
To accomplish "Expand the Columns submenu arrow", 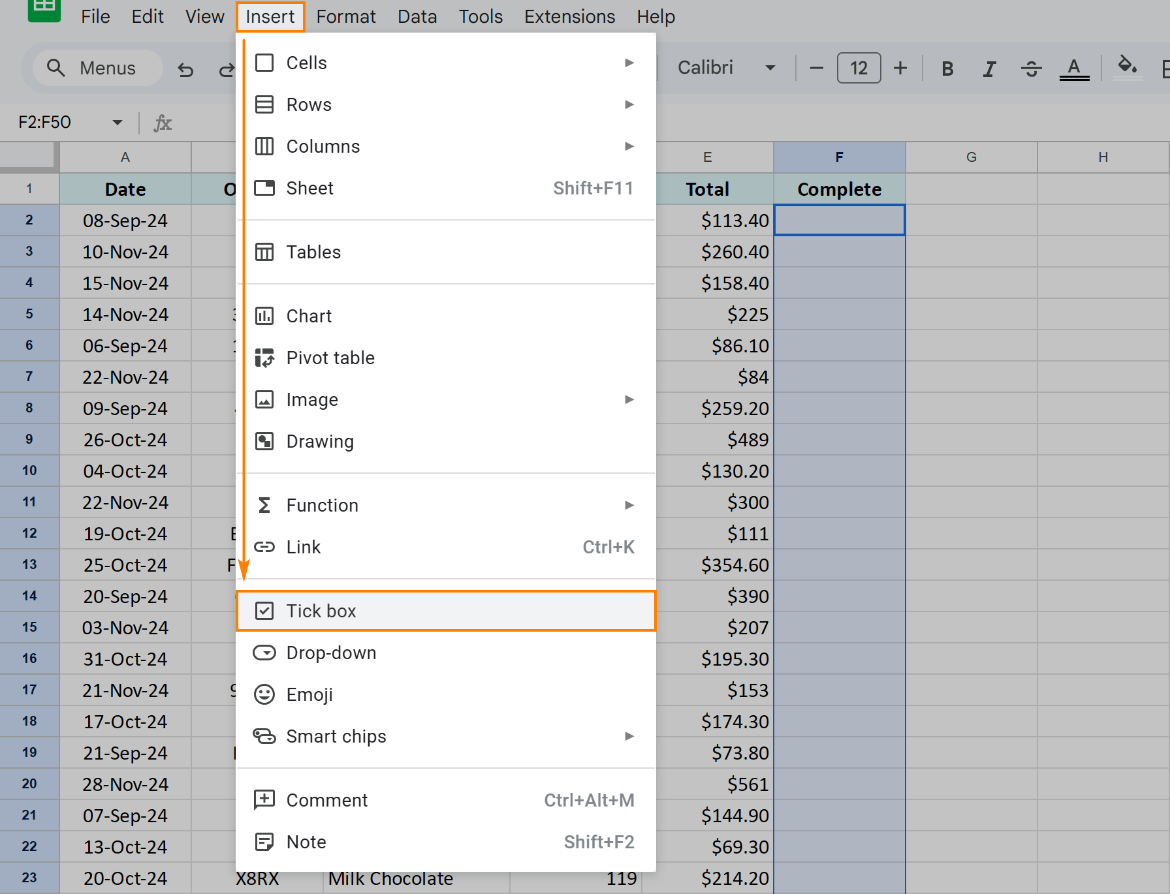I will click(x=629, y=146).
